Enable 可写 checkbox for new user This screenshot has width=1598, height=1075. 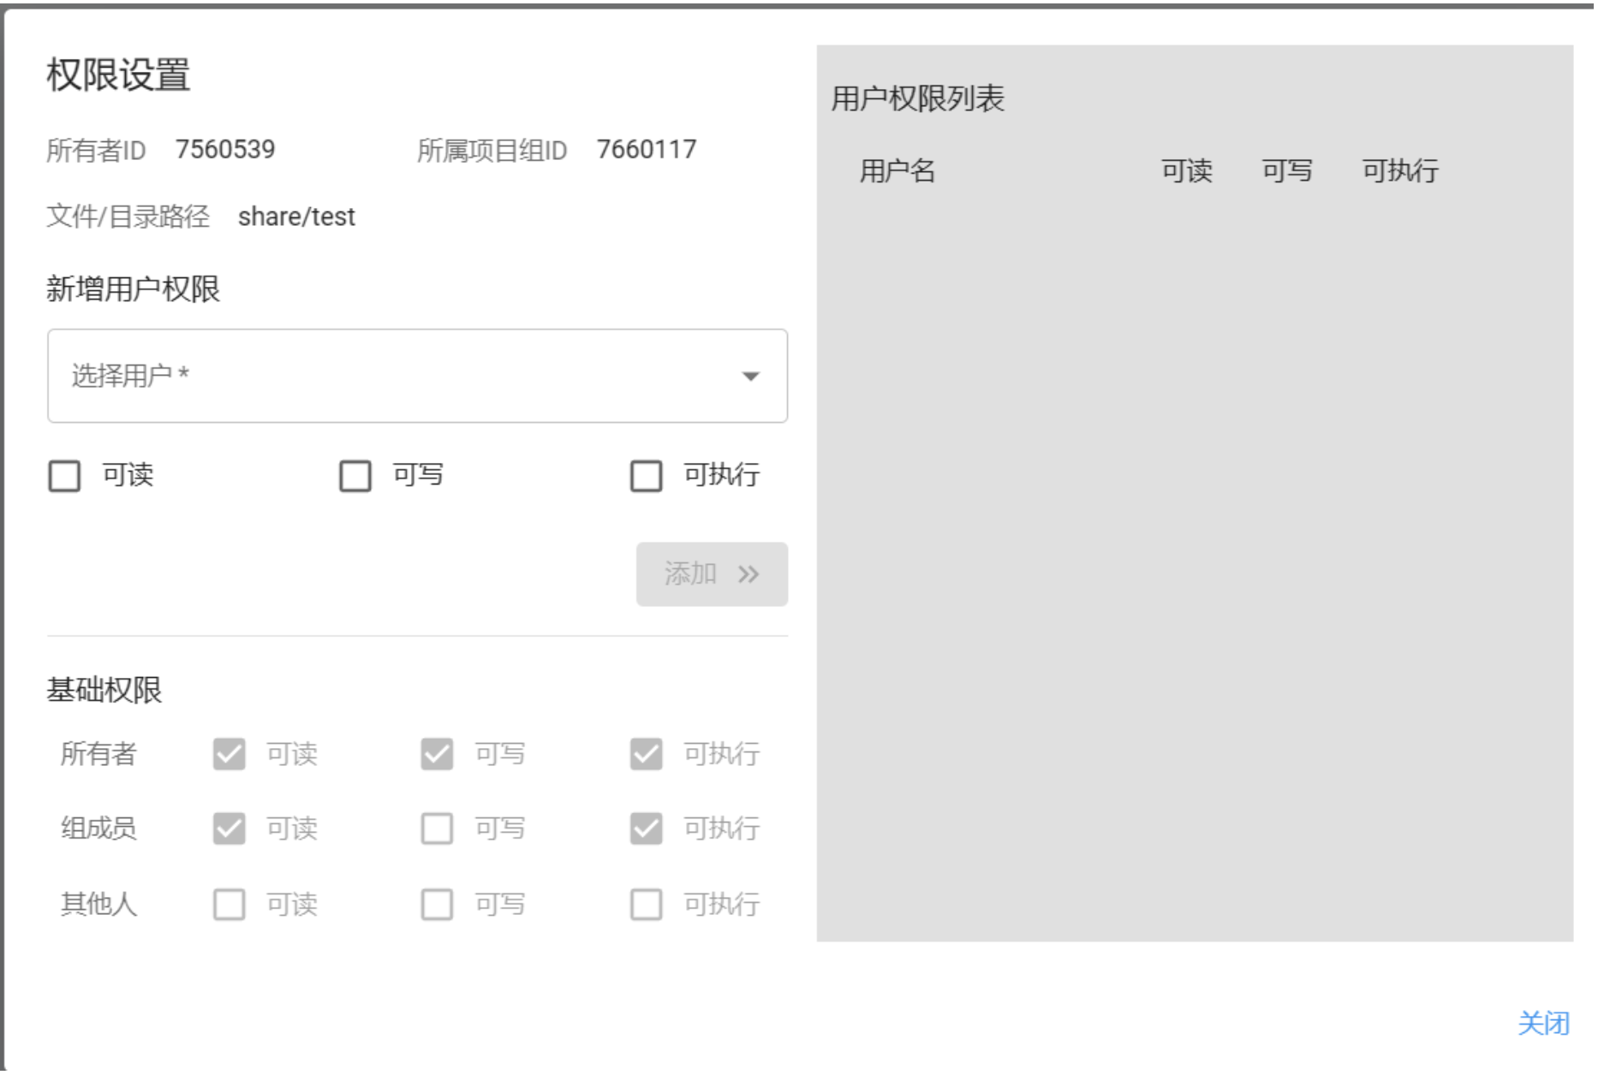(x=355, y=476)
